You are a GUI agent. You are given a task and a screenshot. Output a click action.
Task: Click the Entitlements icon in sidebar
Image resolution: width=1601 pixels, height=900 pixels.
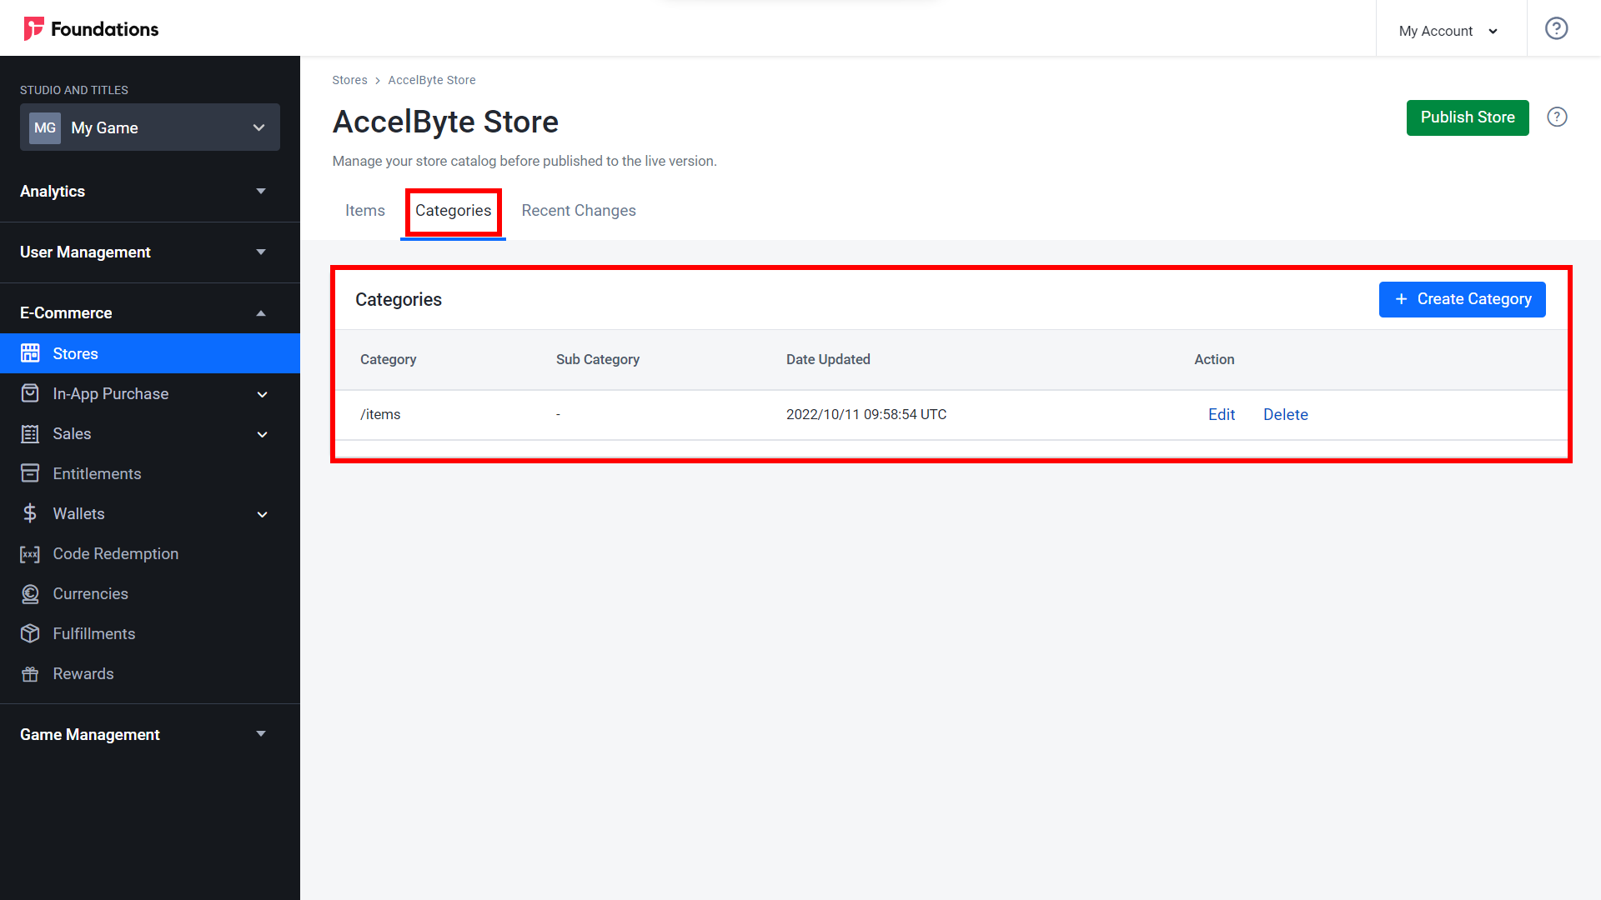click(30, 473)
